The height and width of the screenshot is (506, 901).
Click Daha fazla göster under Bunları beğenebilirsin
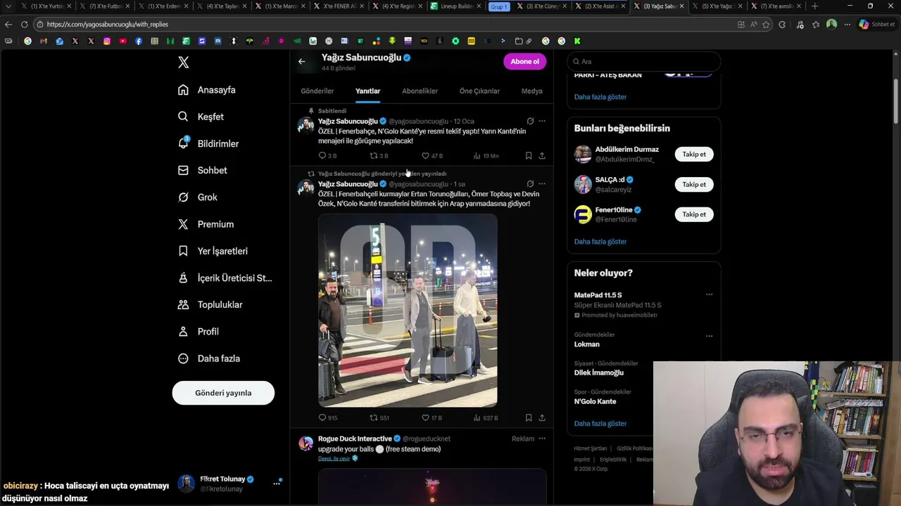[x=600, y=242]
